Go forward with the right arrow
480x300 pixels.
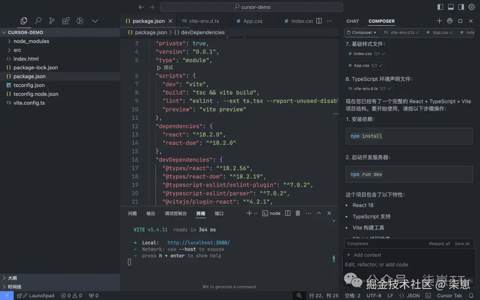(x=152, y=7)
